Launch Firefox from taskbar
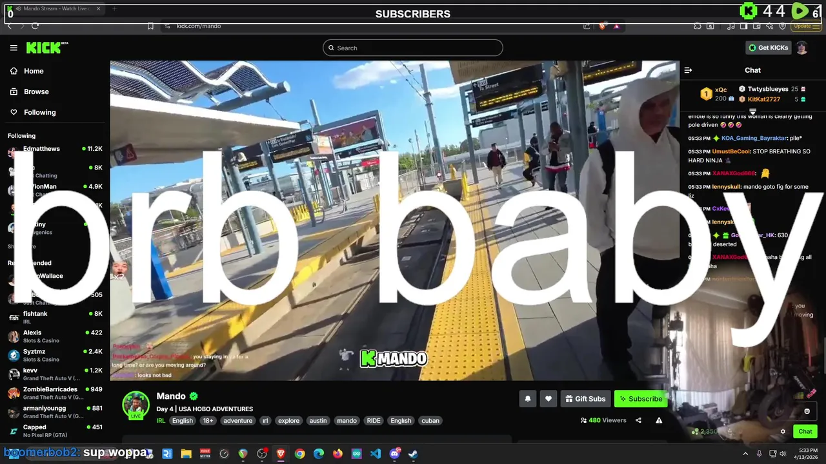Screen dimensions: 826x464 (x=337, y=454)
